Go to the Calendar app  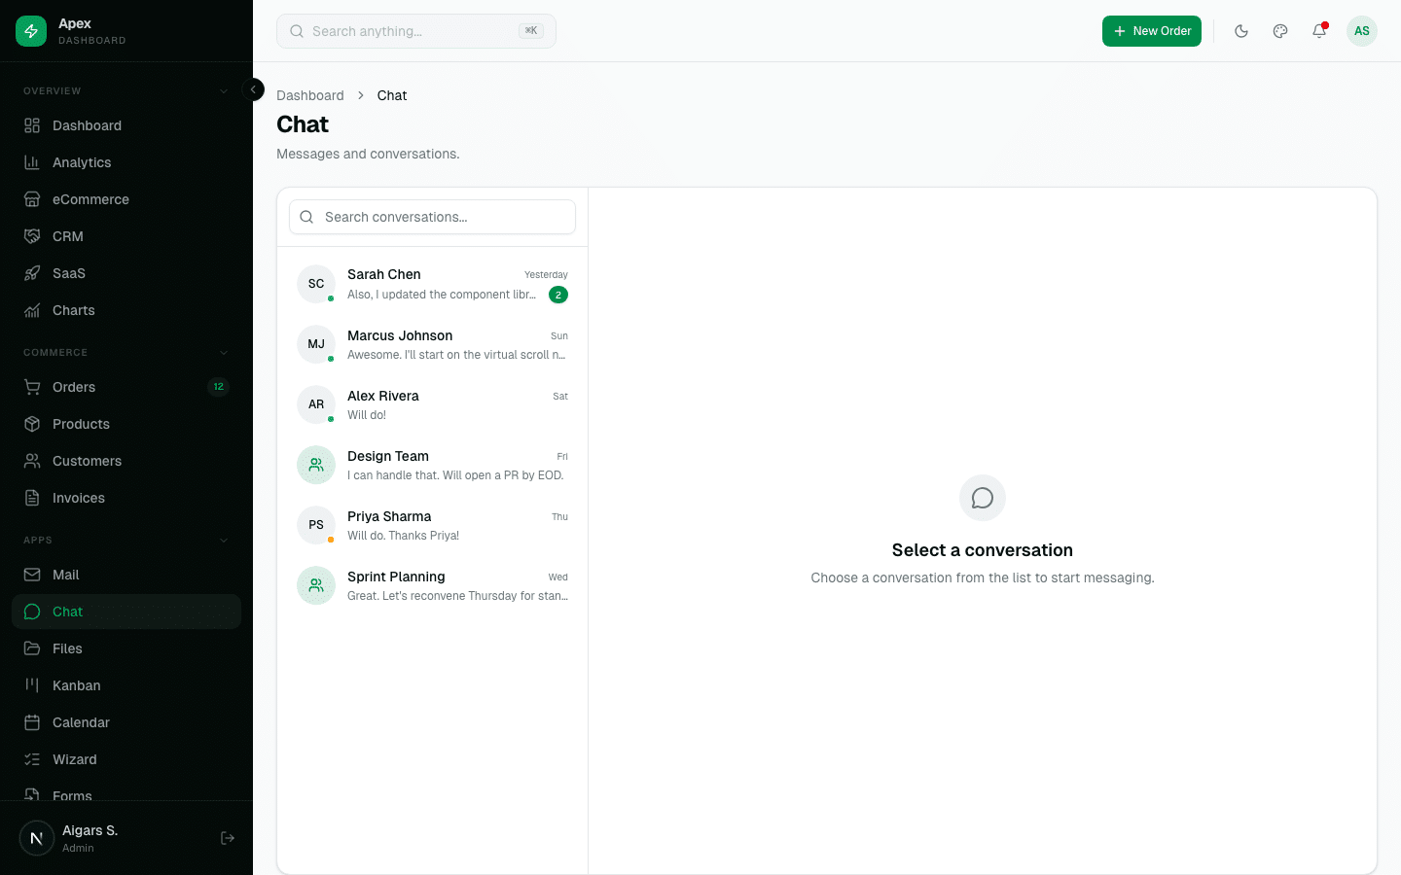point(81,722)
